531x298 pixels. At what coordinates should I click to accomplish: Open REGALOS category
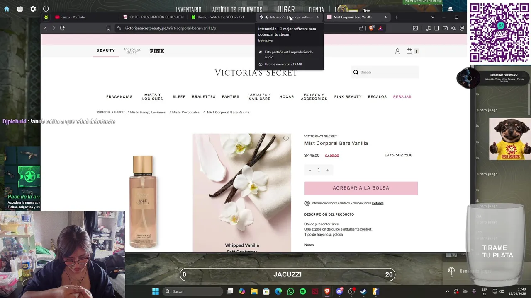pos(377,97)
